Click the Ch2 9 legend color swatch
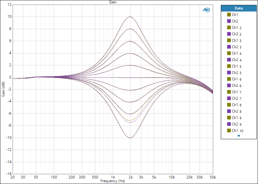 tap(229, 124)
